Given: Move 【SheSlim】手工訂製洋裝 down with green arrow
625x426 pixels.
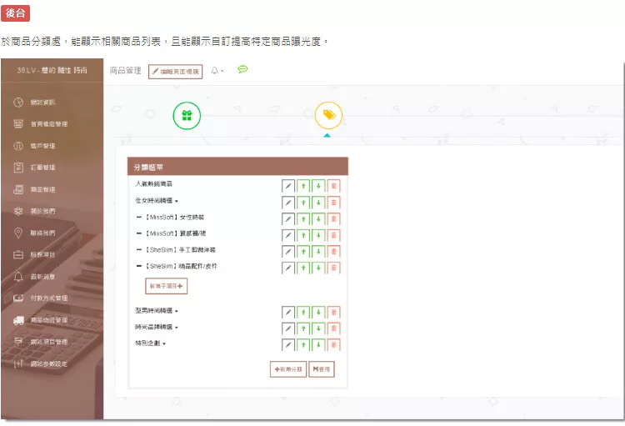Looking at the screenshot, I should coord(318,252).
